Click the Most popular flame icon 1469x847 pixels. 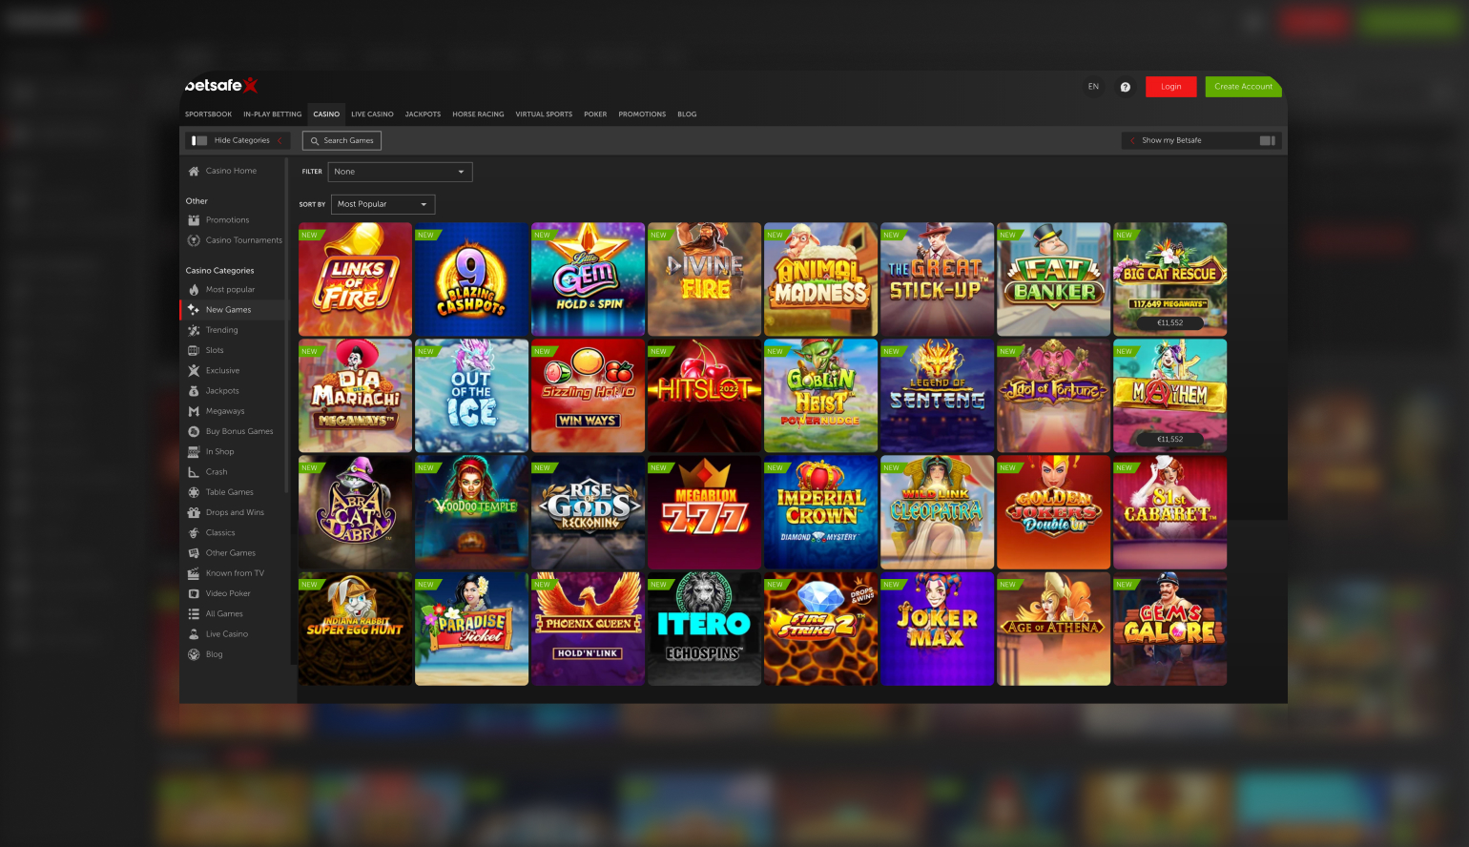[x=194, y=290]
